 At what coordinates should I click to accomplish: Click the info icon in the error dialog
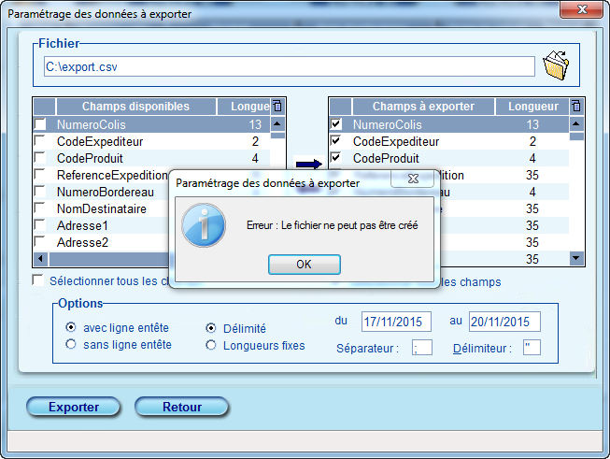(x=204, y=225)
